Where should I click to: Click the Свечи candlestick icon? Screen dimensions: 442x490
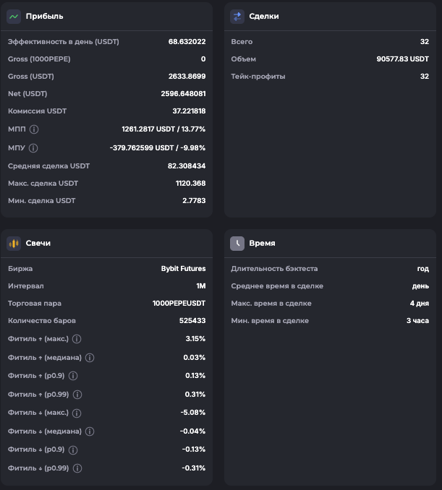click(14, 244)
